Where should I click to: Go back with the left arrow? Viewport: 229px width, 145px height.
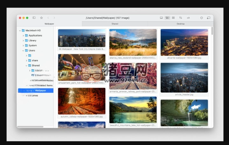coord(48,18)
